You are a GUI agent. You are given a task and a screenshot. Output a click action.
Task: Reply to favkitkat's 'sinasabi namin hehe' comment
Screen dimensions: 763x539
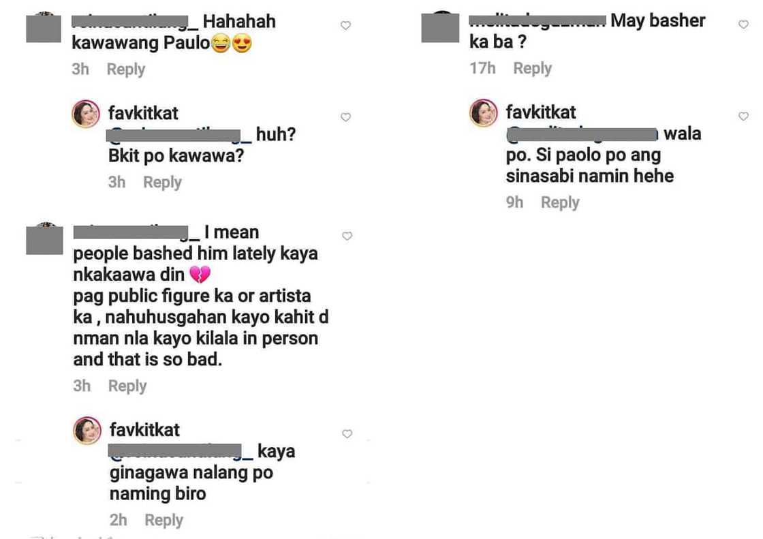point(560,202)
